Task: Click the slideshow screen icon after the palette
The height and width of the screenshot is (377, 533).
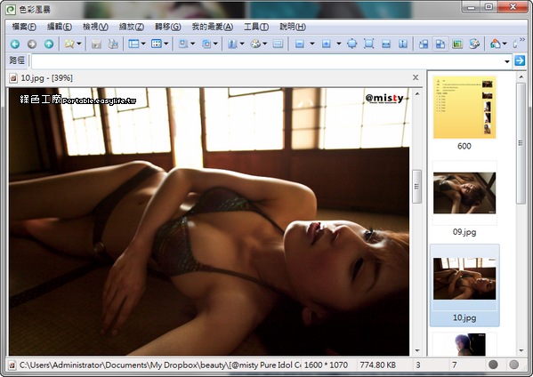Action: point(278,44)
